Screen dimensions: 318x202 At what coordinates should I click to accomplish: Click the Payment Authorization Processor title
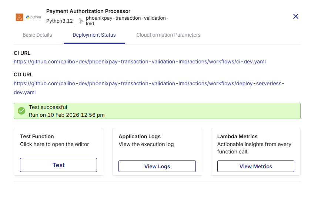coord(88,11)
